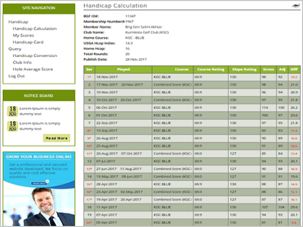Open Handicap Calculation in site navigation
The image size is (303, 227).
point(34,29)
